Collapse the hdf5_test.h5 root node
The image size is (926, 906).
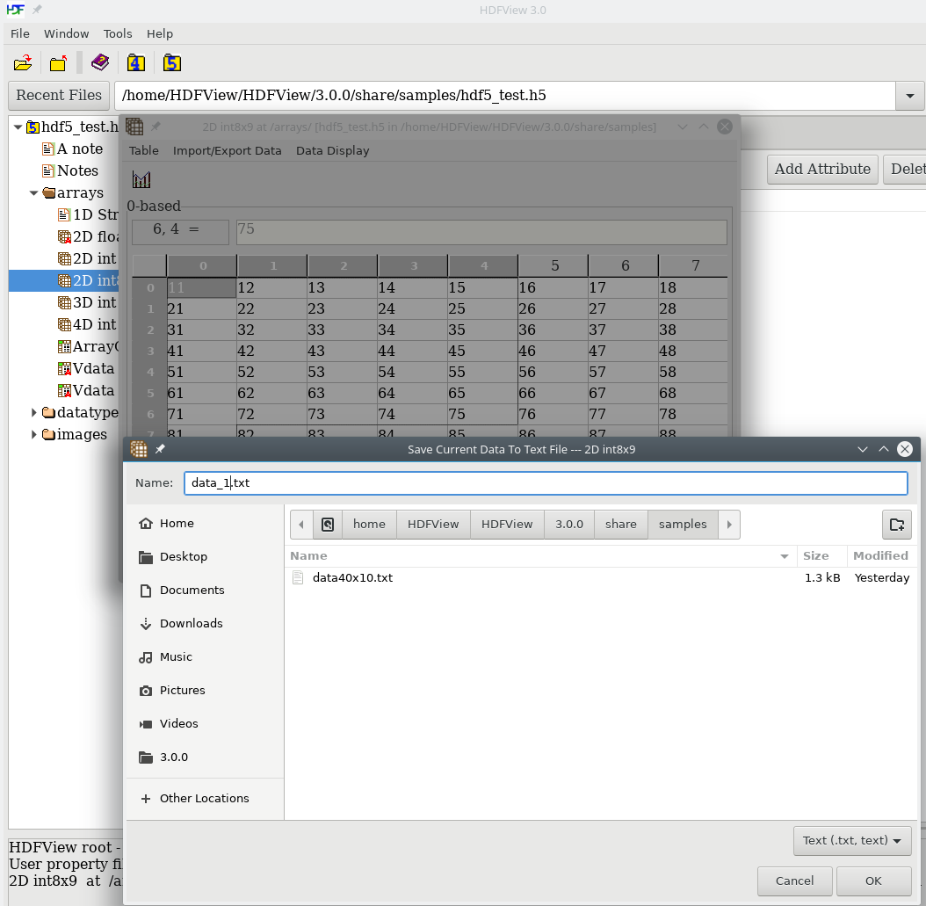click(18, 127)
